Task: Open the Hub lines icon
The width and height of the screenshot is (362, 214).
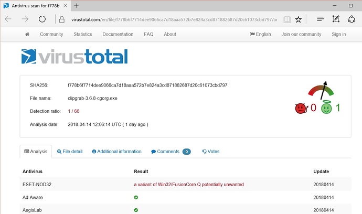Action: coord(321,19)
